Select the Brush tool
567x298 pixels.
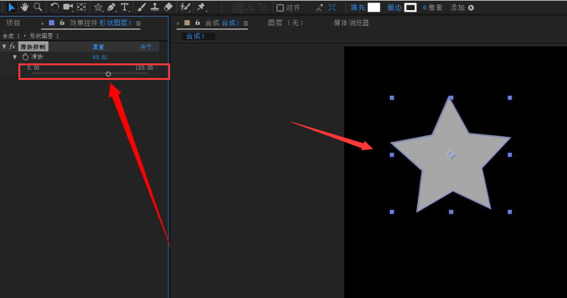[x=142, y=7]
